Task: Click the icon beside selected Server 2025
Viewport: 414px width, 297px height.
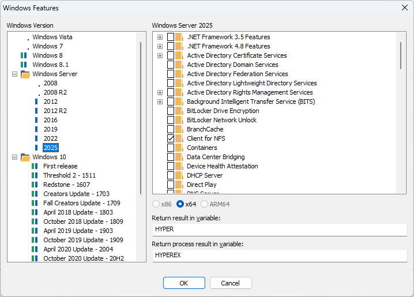Action: pyautogui.click(x=36, y=148)
